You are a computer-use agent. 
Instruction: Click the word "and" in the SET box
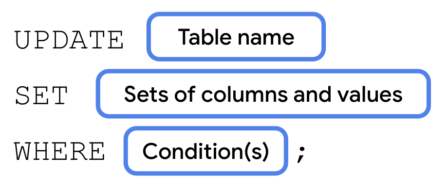pyautogui.click(x=311, y=94)
